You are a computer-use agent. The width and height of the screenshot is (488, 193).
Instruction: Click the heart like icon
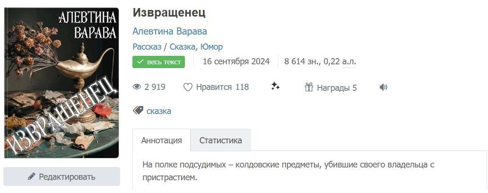(188, 87)
